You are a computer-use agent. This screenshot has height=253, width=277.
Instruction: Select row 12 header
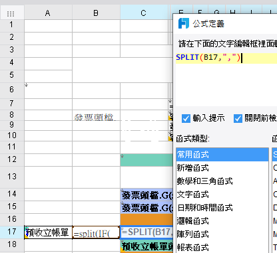point(12,160)
